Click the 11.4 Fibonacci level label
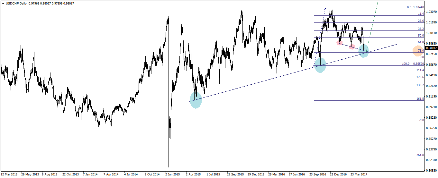The image size is (438, 178). click(x=421, y=14)
